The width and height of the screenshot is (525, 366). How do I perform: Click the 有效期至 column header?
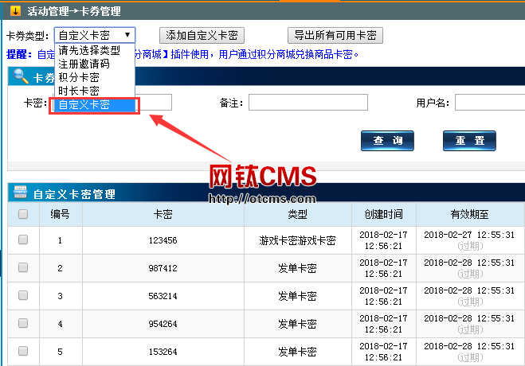point(469,214)
